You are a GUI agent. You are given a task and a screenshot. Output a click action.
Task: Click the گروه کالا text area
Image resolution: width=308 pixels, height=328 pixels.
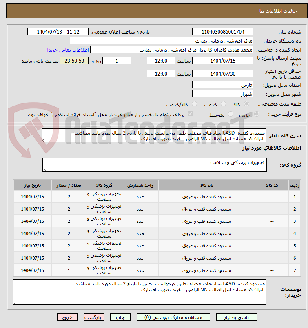[x=155, y=165]
